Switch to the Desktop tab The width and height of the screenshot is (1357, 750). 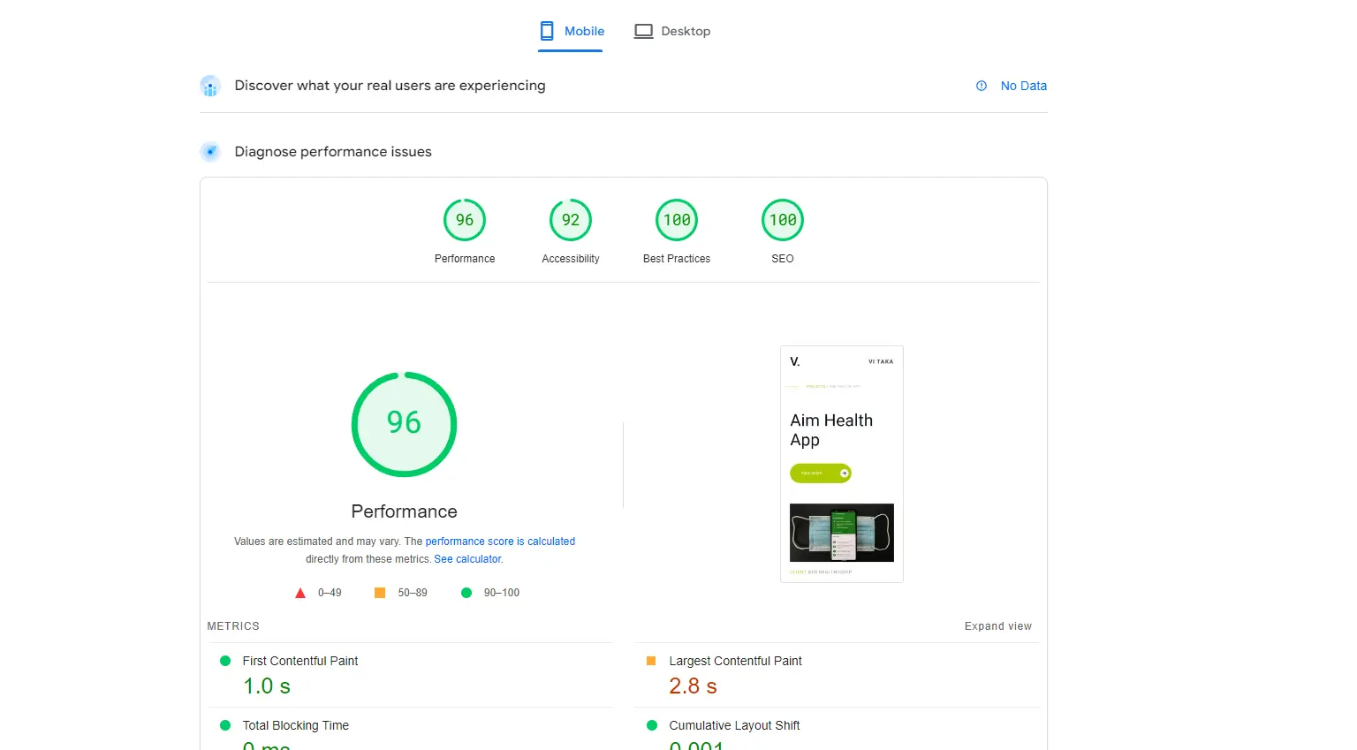(672, 31)
